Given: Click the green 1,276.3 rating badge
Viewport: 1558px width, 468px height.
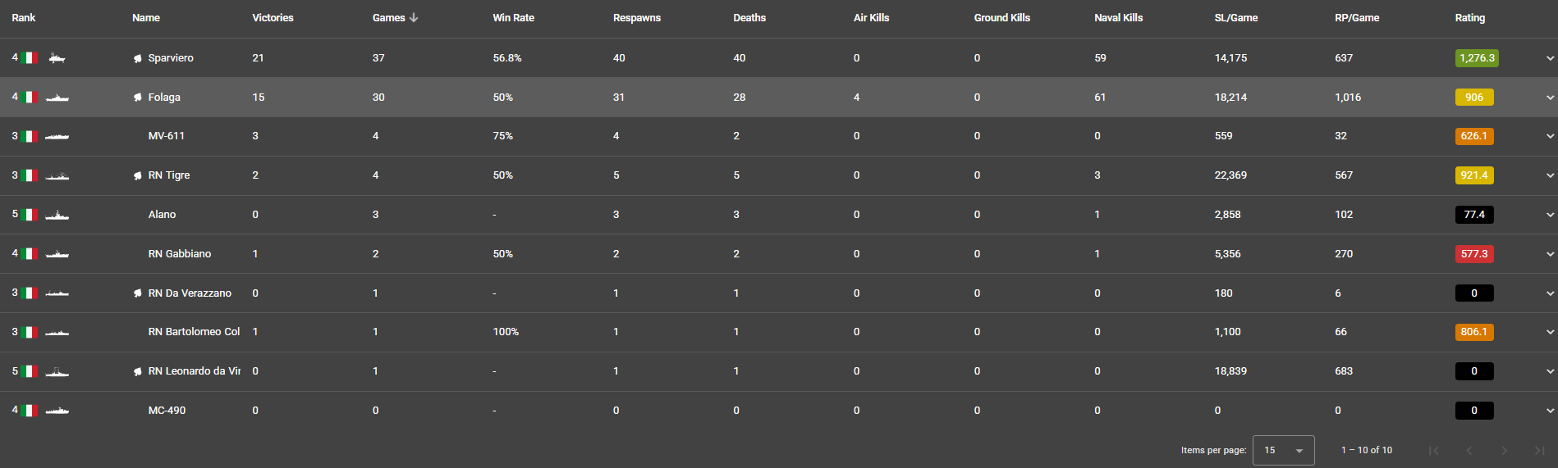Looking at the screenshot, I should point(1476,58).
